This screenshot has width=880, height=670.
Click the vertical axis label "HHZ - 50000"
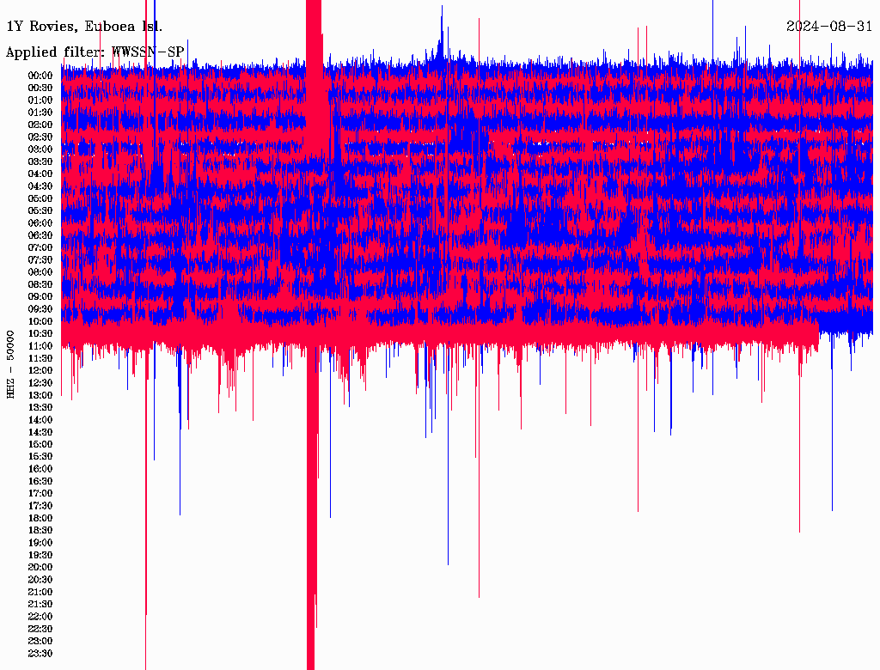10,365
